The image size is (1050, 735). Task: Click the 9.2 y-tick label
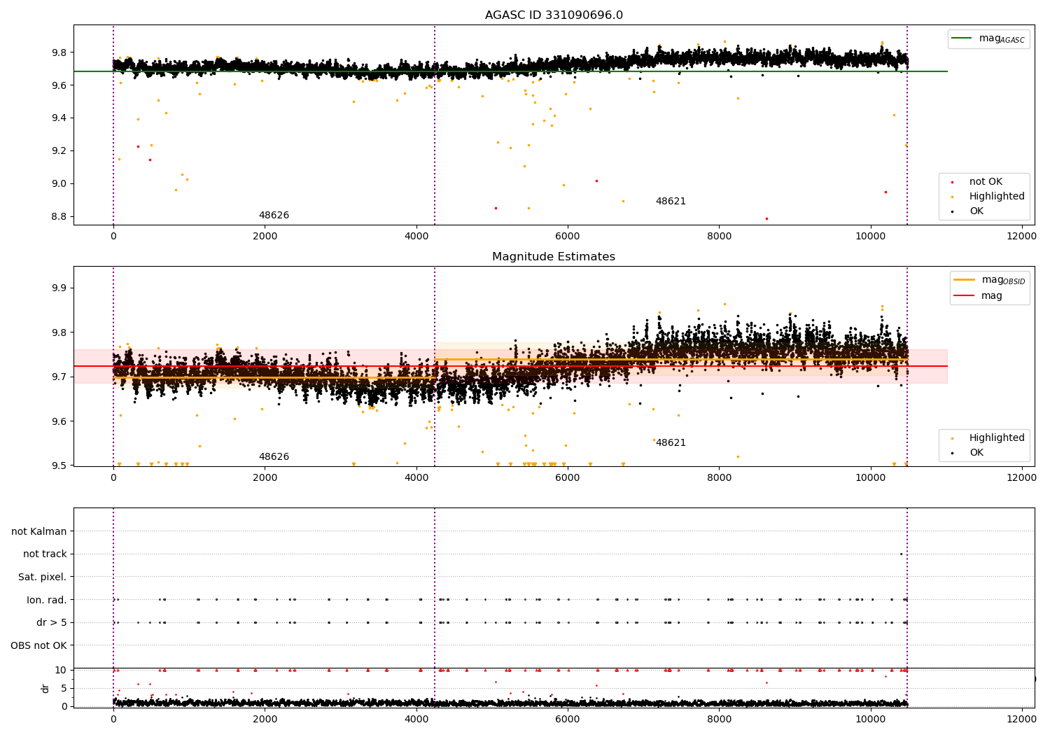tap(59, 151)
